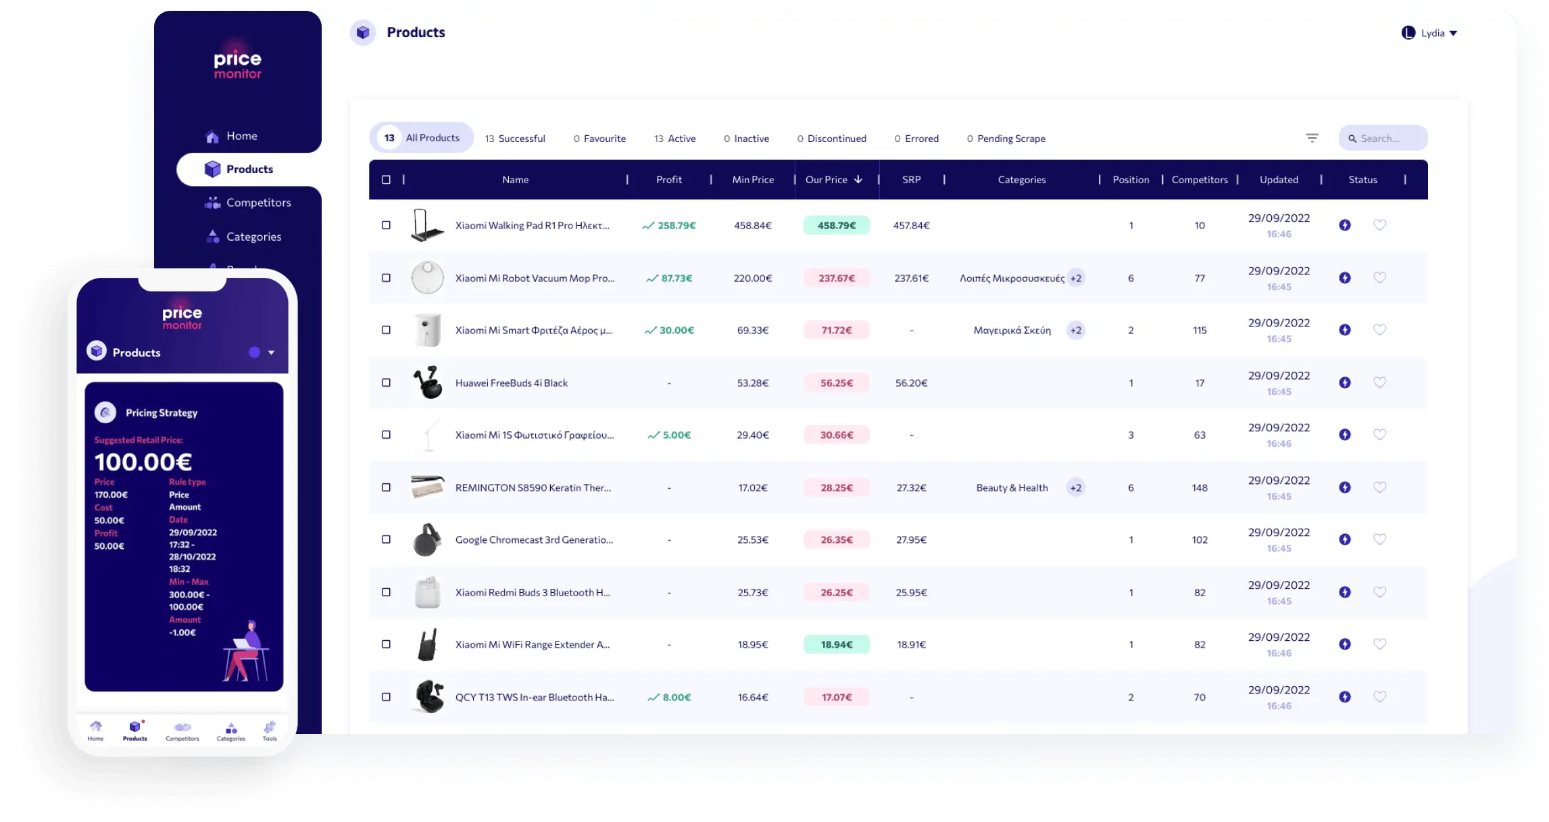
Task: Click the QCY T13 earbuds product thumbnail
Action: [427, 697]
